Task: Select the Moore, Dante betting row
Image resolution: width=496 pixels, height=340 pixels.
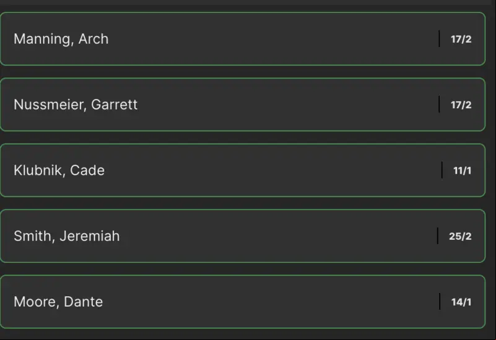Action: (243, 302)
